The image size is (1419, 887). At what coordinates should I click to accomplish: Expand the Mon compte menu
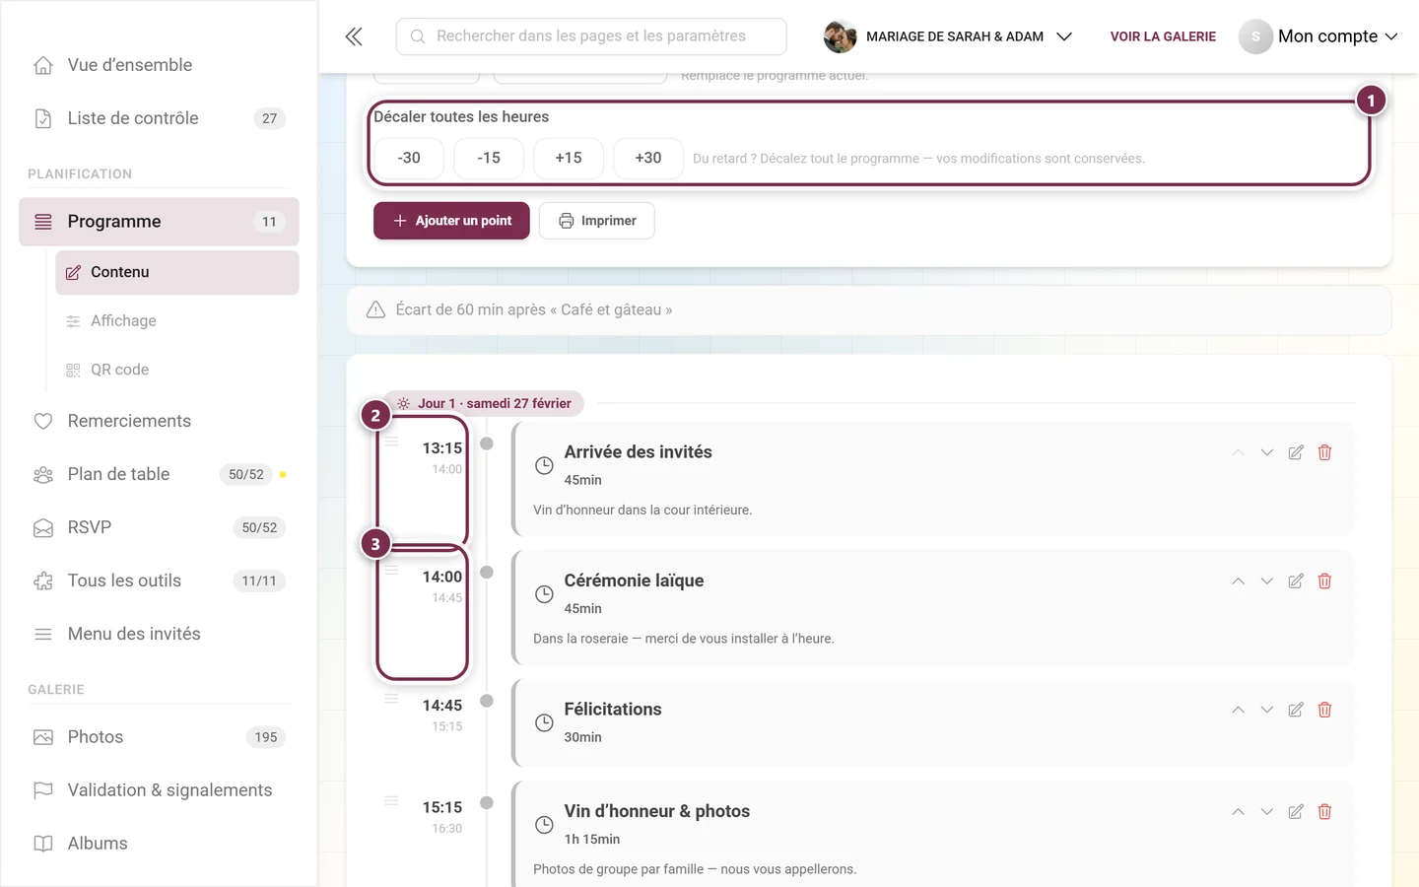(1318, 36)
